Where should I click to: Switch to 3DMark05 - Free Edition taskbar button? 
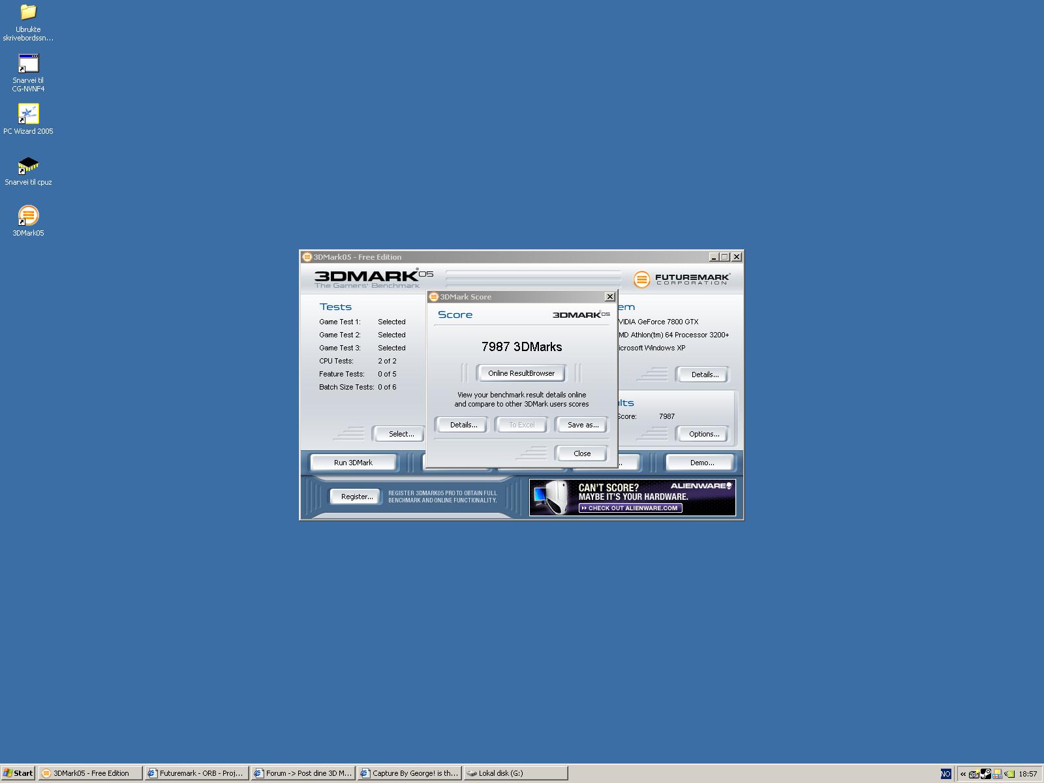90,773
